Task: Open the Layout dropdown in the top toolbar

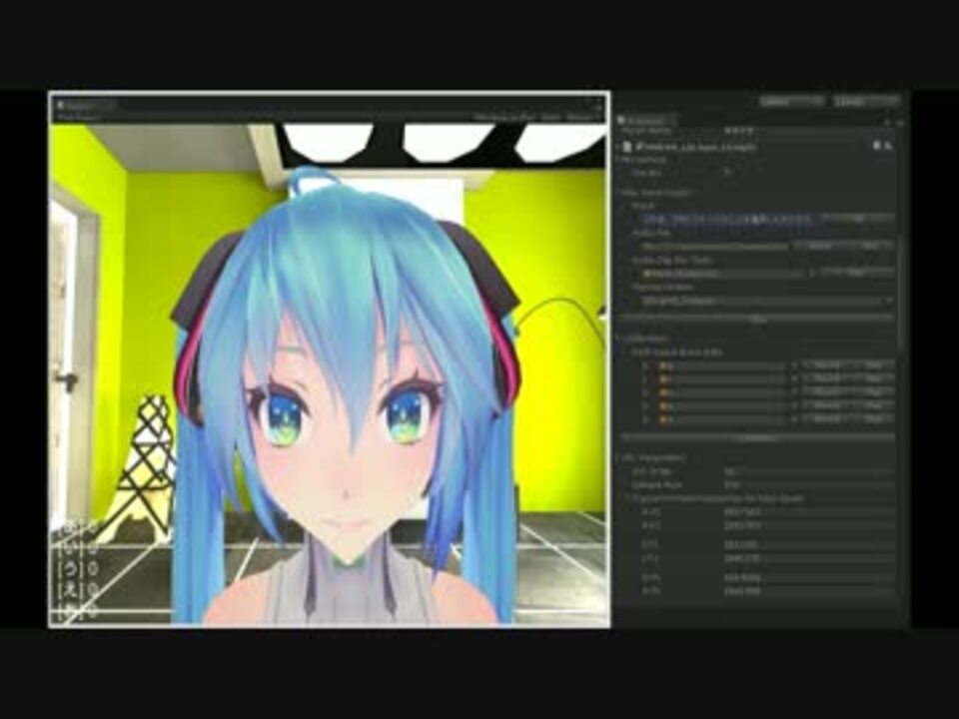Action: point(866,101)
